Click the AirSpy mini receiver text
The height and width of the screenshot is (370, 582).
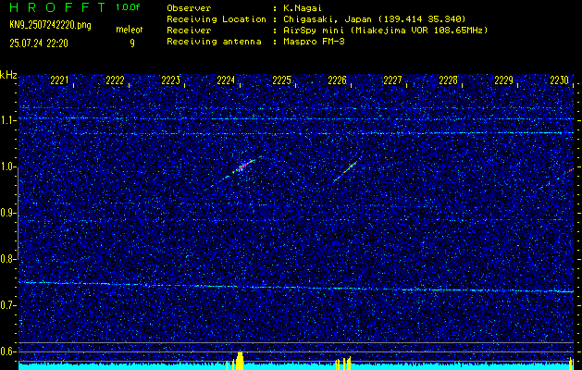tap(385, 31)
